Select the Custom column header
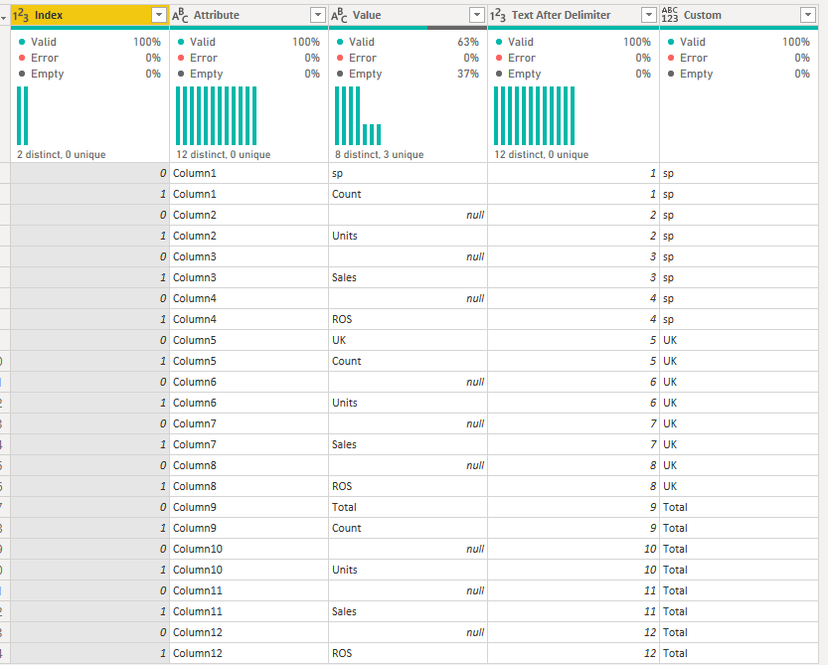The width and height of the screenshot is (828, 665). point(739,15)
